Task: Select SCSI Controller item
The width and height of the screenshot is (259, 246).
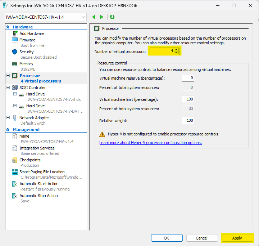Action: point(32,88)
